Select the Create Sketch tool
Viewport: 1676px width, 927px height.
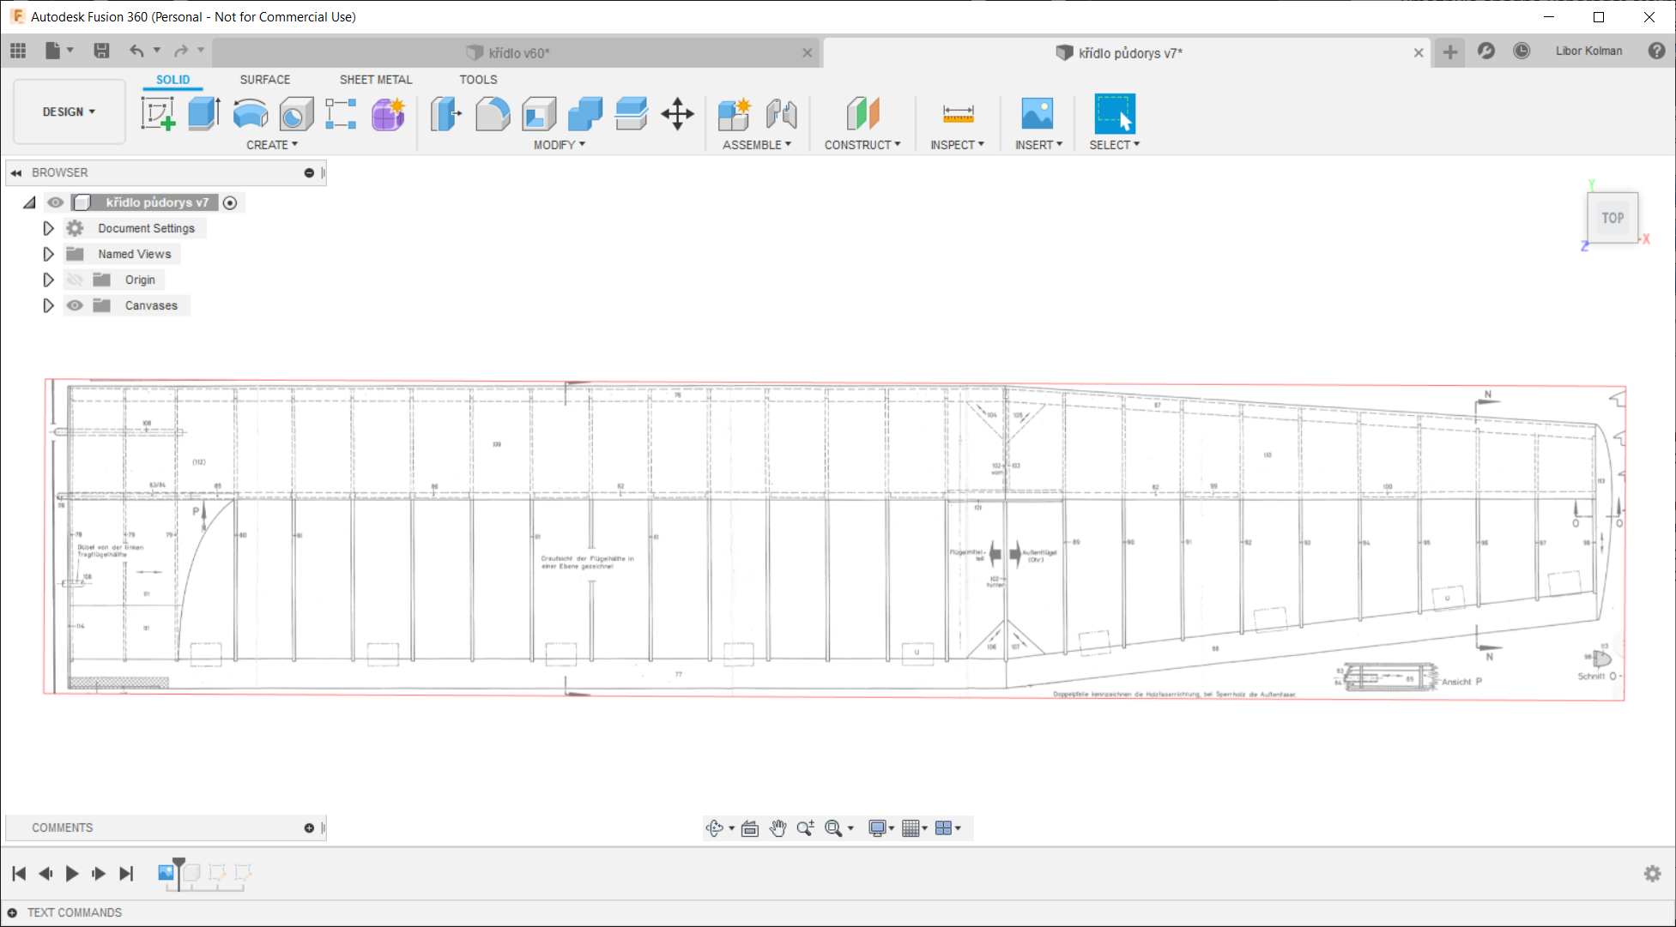pos(158,113)
